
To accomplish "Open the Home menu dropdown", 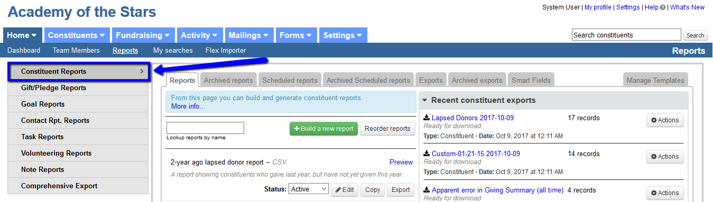I will pos(22,35).
